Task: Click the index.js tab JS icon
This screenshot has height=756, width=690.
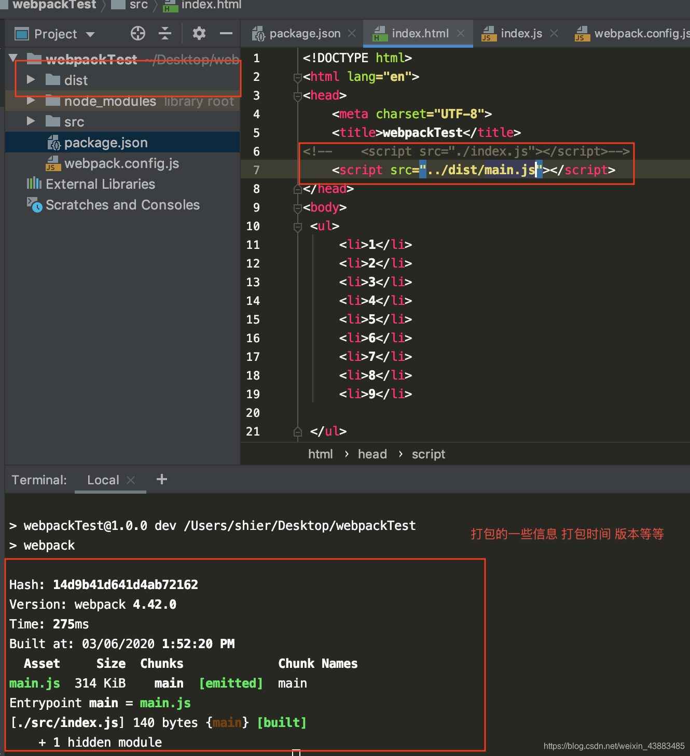Action: 488,34
